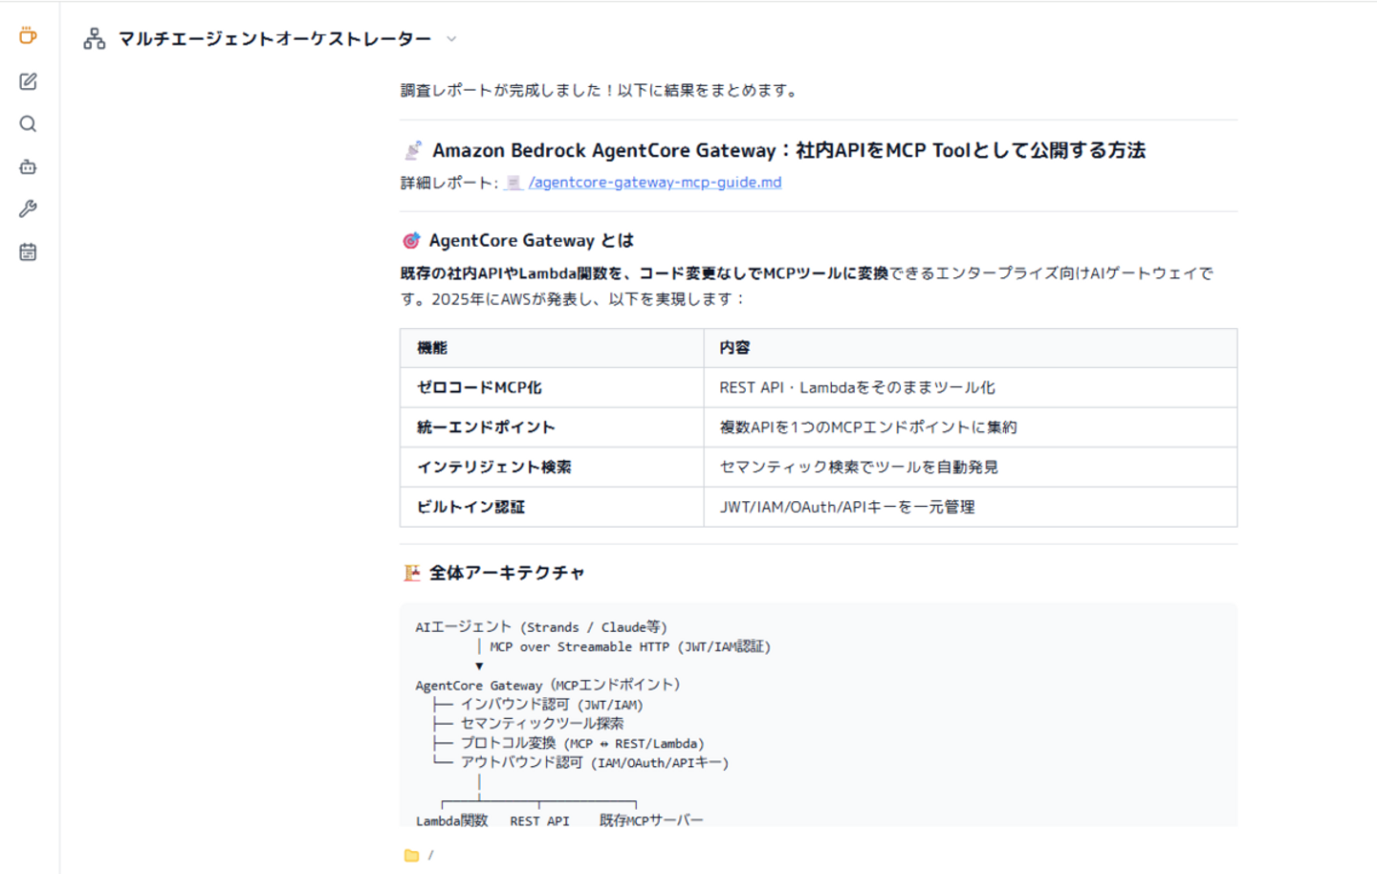
Task: Click the 'AgentCore Gateway (MCPエンドポイント)' code line
Action: [x=548, y=686]
